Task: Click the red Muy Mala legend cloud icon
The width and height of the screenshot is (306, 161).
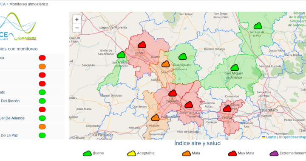Action: [232, 154]
